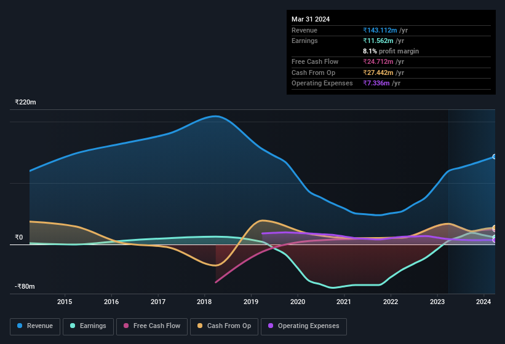The width and height of the screenshot is (505, 344).
Task: Toggle the Earnings legend button
Action: pos(88,326)
